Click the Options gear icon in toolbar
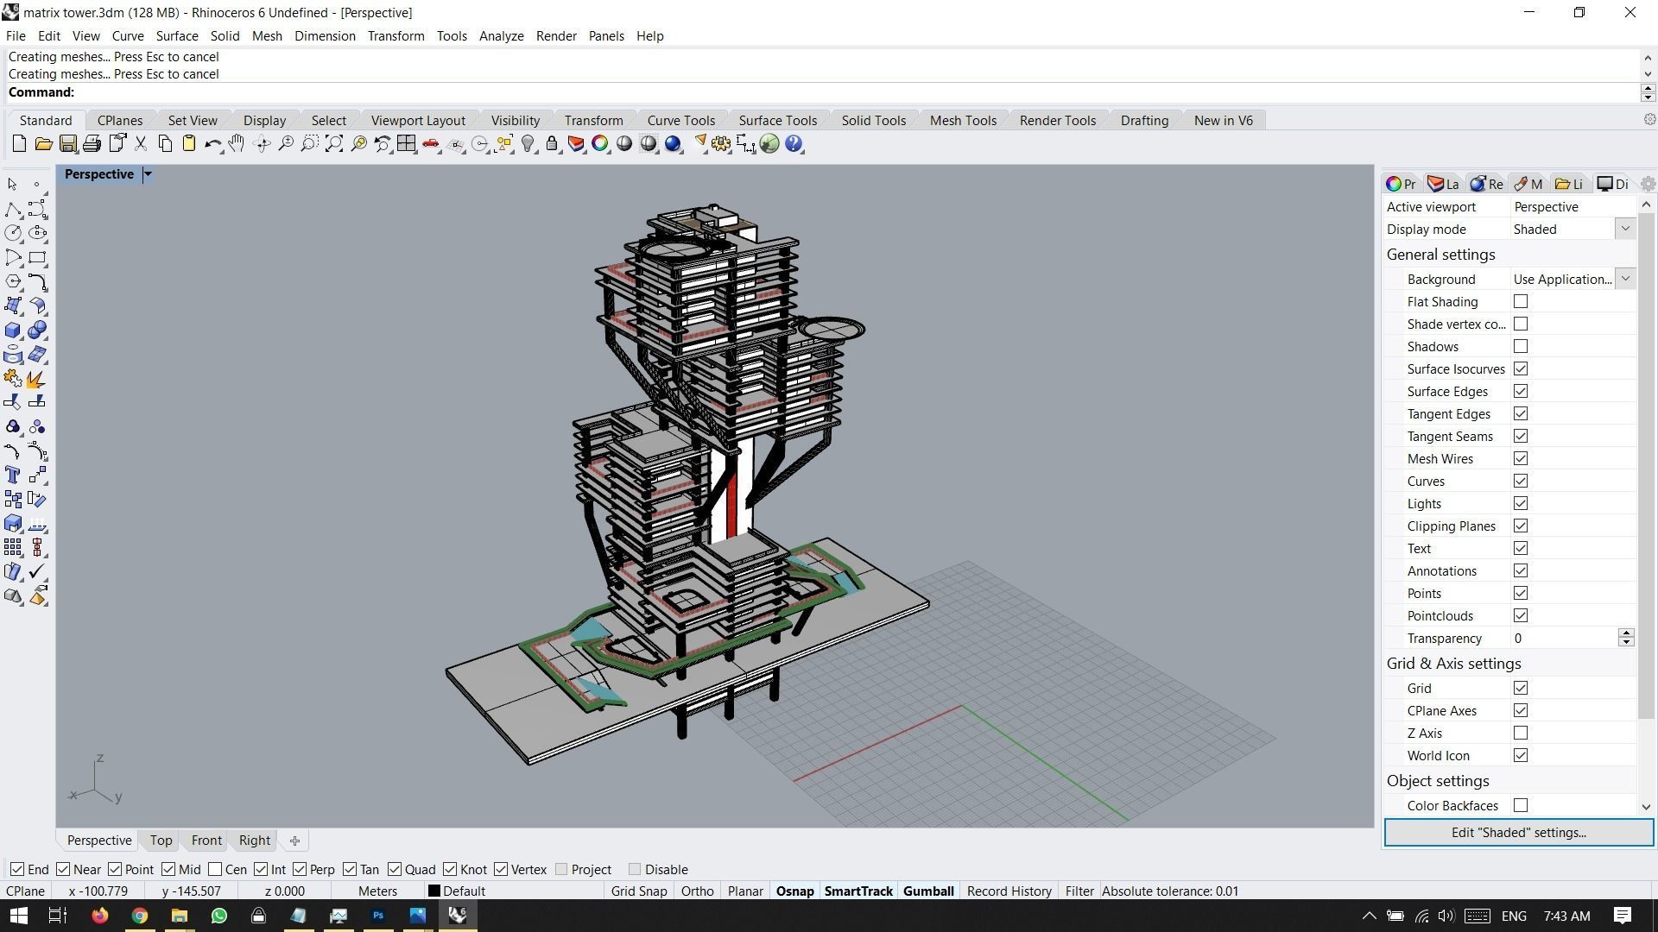This screenshot has height=932, width=1658. click(x=721, y=144)
